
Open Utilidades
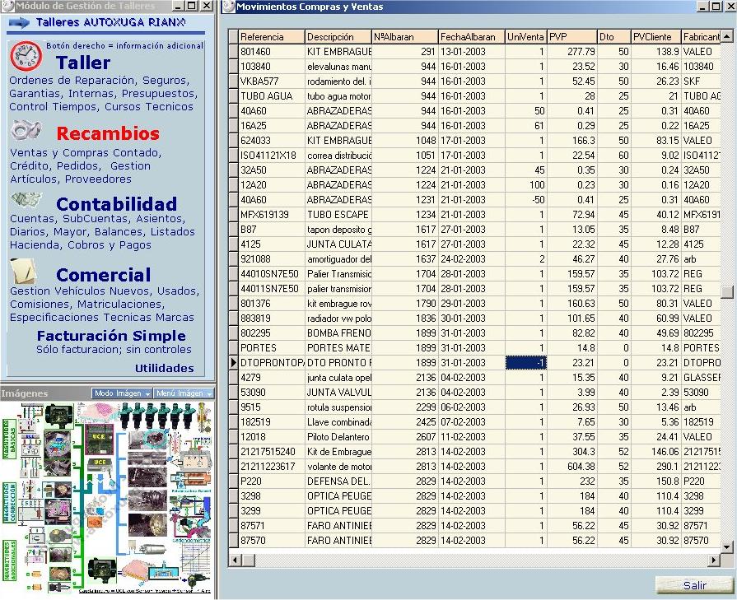165,368
